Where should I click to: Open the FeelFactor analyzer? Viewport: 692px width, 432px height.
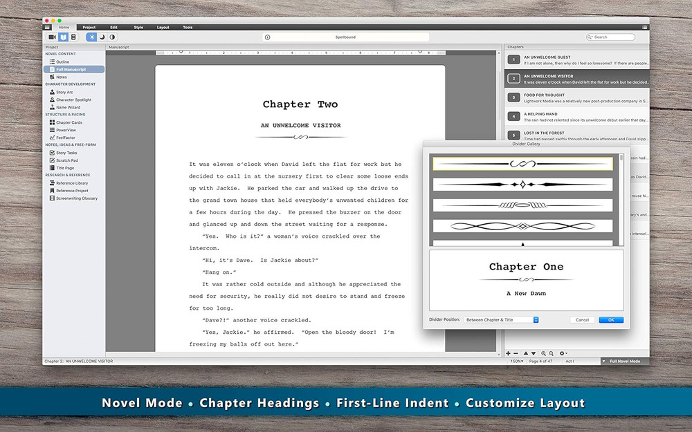point(64,138)
